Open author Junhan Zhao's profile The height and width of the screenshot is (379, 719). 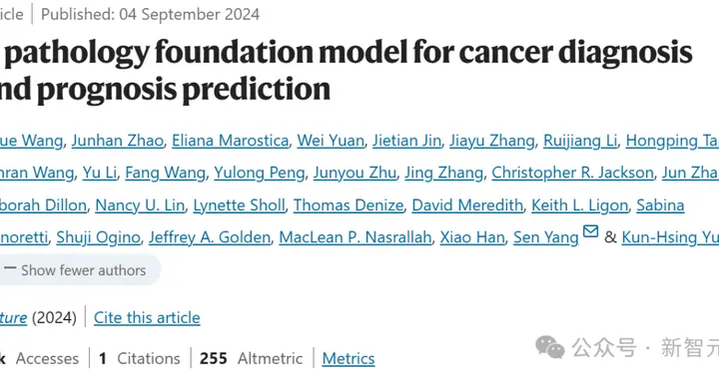pos(118,141)
